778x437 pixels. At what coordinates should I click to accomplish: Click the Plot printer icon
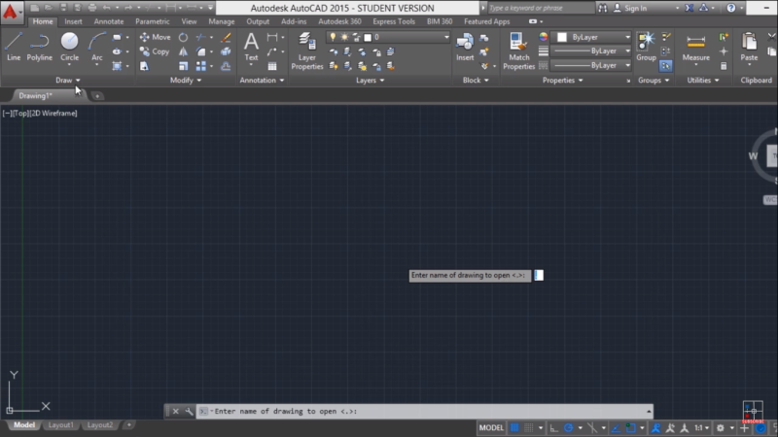coord(91,8)
